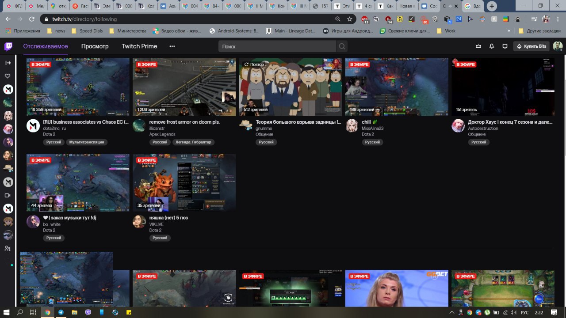566x318 pixels.
Task: Open the news bookmarks folder
Action: pos(56,31)
